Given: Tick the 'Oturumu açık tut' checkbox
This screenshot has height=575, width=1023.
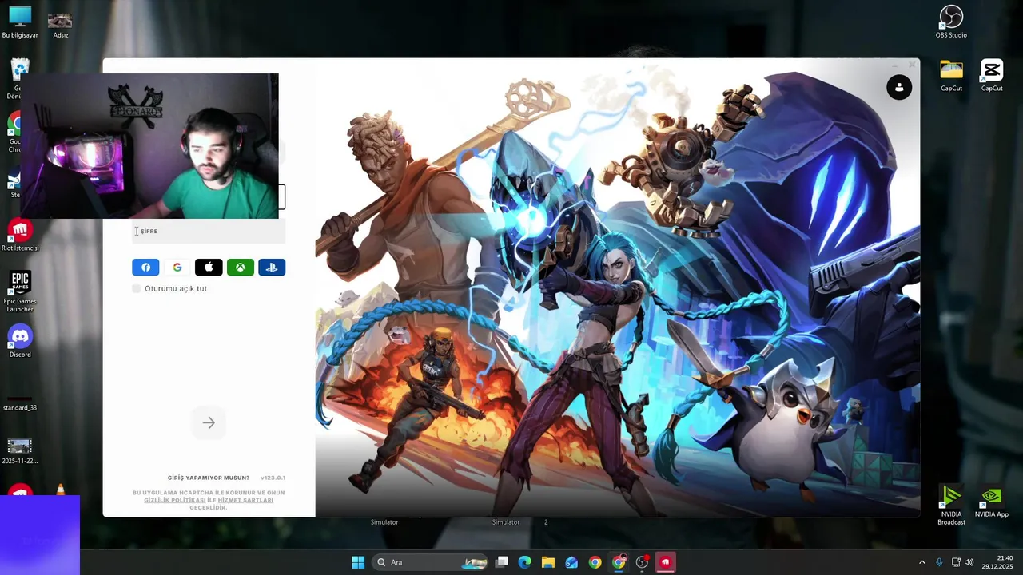Looking at the screenshot, I should (137, 288).
